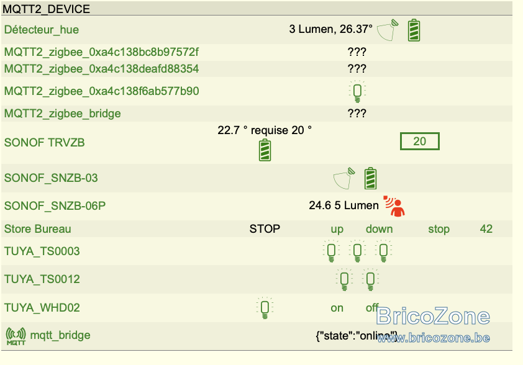Click the battery icon next to Détecteur_hue
The height and width of the screenshot is (365, 523).
tap(414, 30)
